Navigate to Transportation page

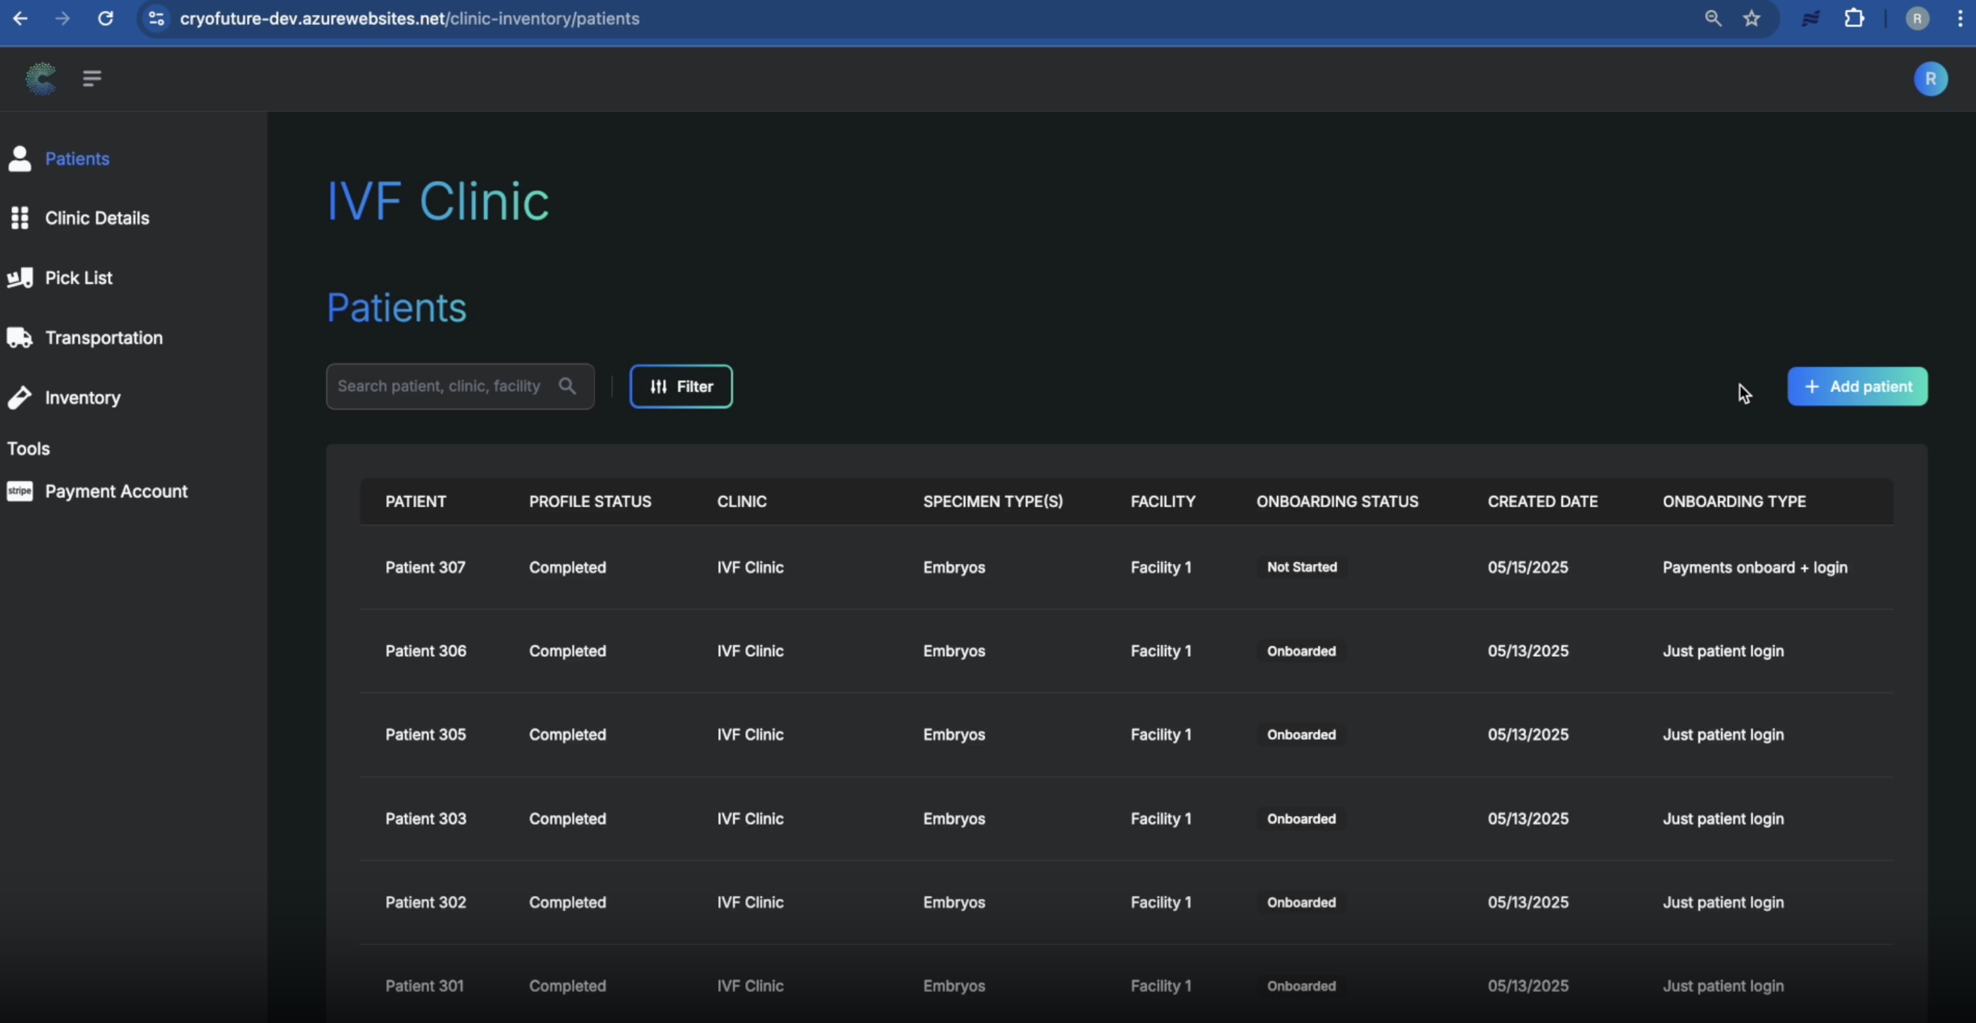103,337
